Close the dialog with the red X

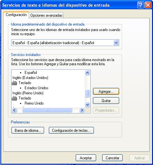pos(148,5)
